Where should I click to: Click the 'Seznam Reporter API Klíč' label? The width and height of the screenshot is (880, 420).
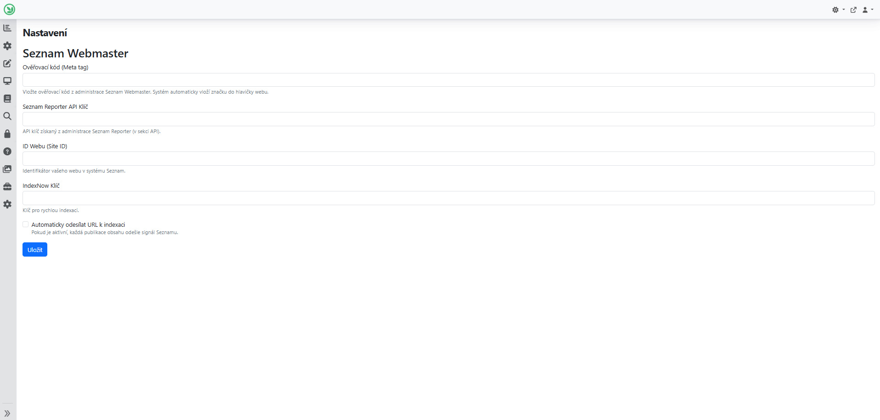55,107
